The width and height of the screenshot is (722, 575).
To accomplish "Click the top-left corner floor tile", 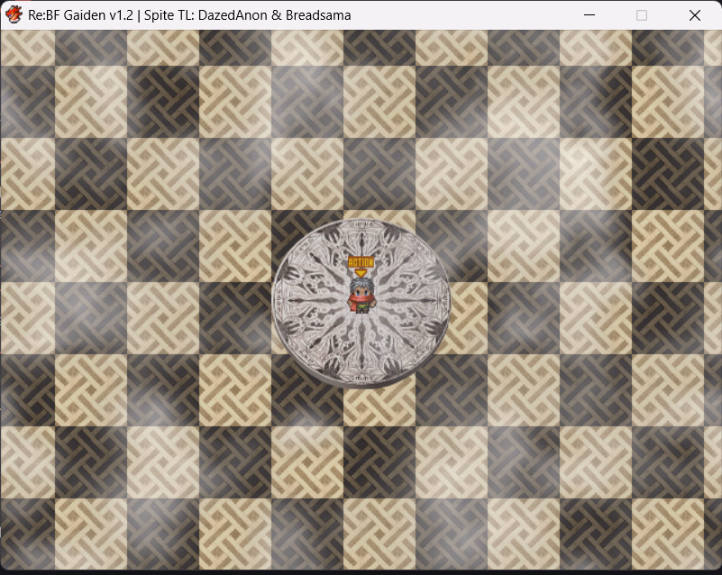I will coord(27,49).
